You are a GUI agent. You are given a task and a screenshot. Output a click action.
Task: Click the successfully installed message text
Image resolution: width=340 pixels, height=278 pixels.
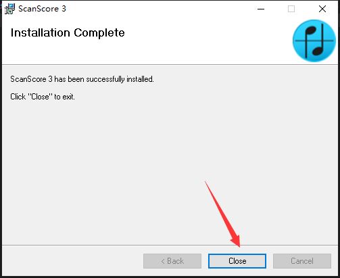coord(82,79)
